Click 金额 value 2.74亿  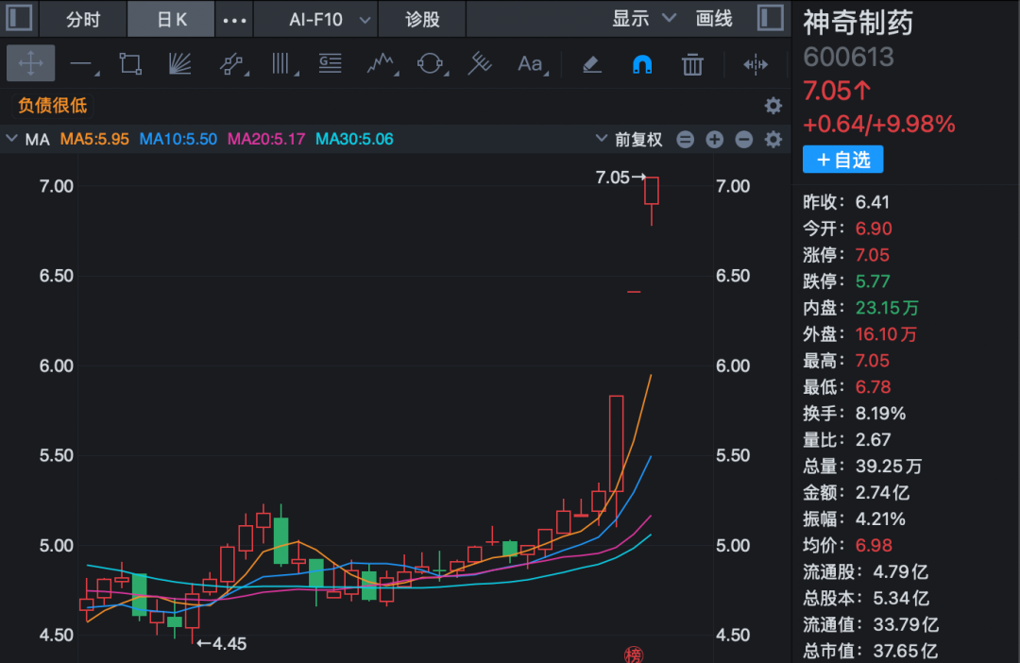pos(881,493)
